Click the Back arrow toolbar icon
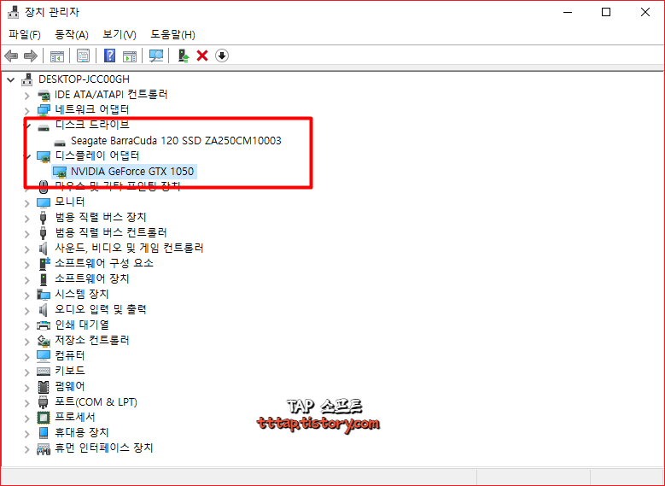The height and width of the screenshot is (486, 665). [11, 56]
